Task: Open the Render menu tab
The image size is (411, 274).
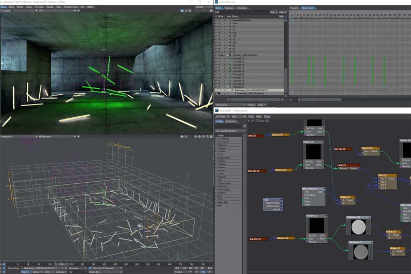Action: tap(50, 7)
